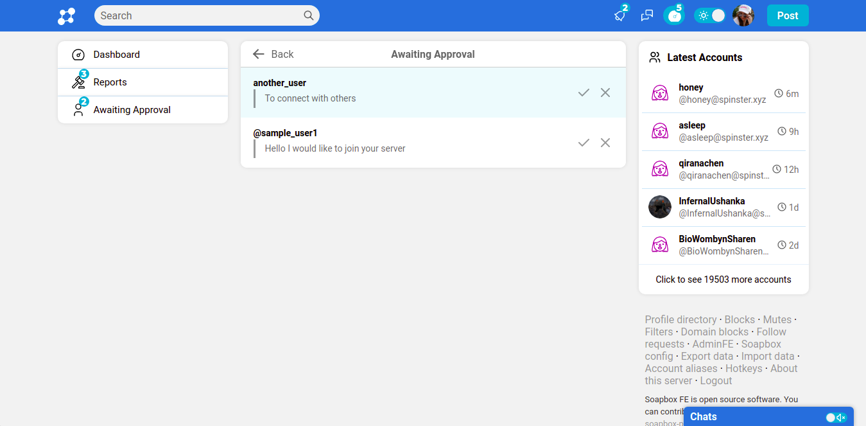Image resolution: width=866 pixels, height=426 pixels.
Task: Approve another_user with the checkmark icon
Action: 584,93
